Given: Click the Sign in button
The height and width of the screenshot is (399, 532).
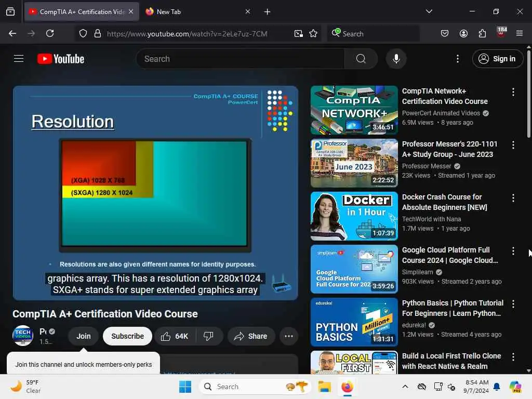Looking at the screenshot, I should point(497,59).
